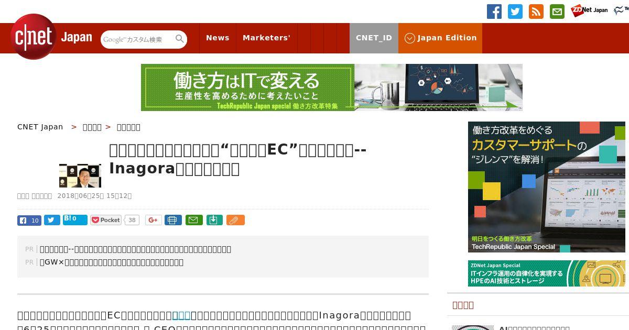Open the customer support dilemma sidebar ad
This screenshot has width=629, height=330.
547,187
